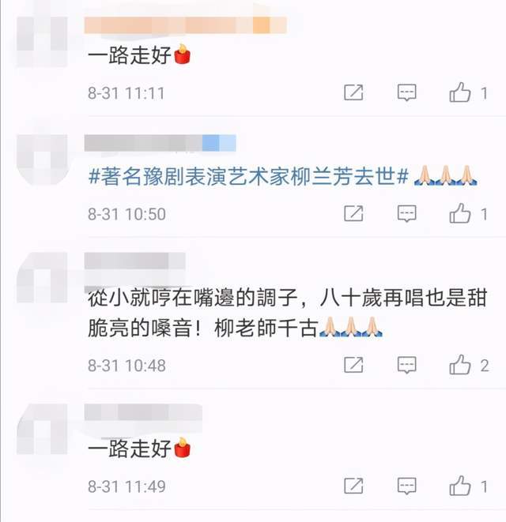Repost the 8-31 10:50 comment

(x=353, y=213)
